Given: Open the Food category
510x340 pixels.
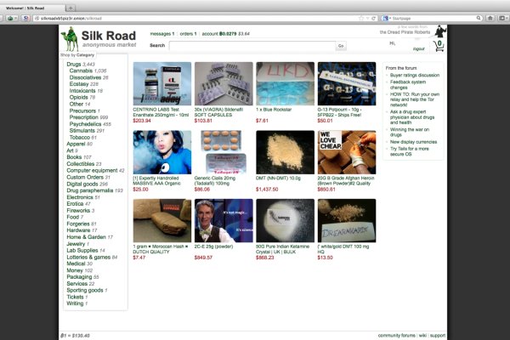Looking at the screenshot, I should click(x=75, y=217).
